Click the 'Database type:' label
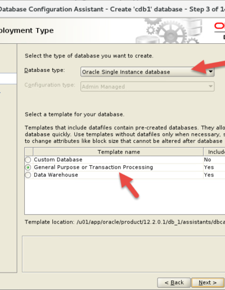 pos(44,70)
